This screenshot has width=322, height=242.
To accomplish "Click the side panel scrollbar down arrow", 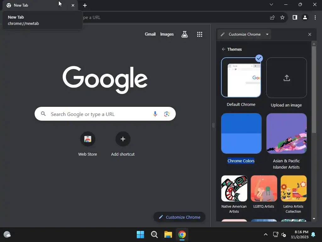I will coord(314,219).
